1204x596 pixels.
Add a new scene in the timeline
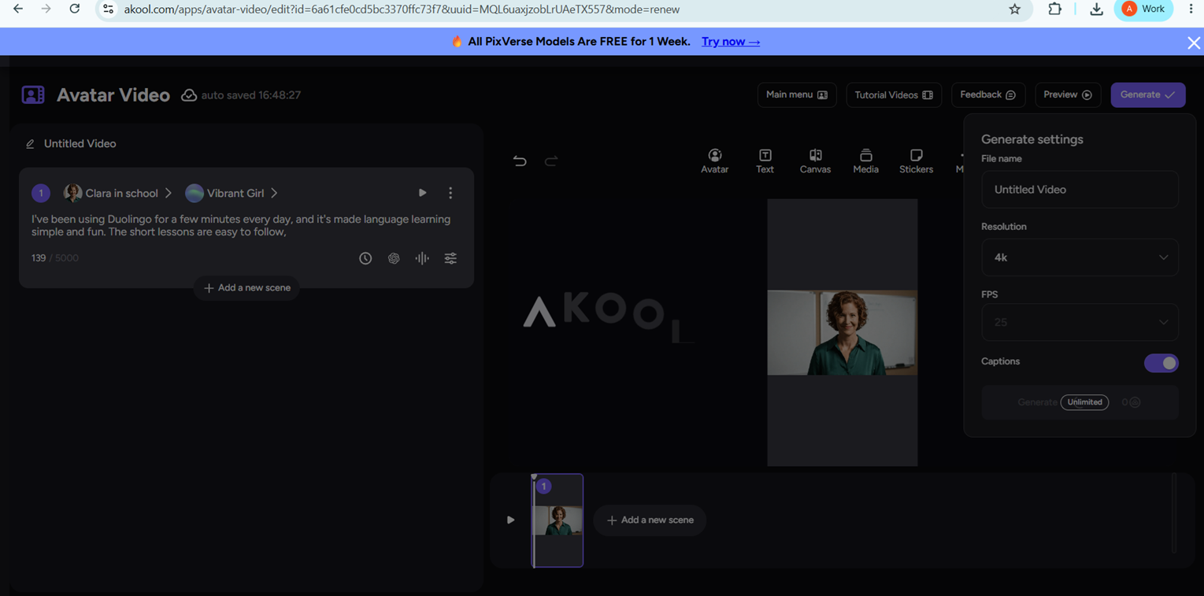[x=650, y=520]
